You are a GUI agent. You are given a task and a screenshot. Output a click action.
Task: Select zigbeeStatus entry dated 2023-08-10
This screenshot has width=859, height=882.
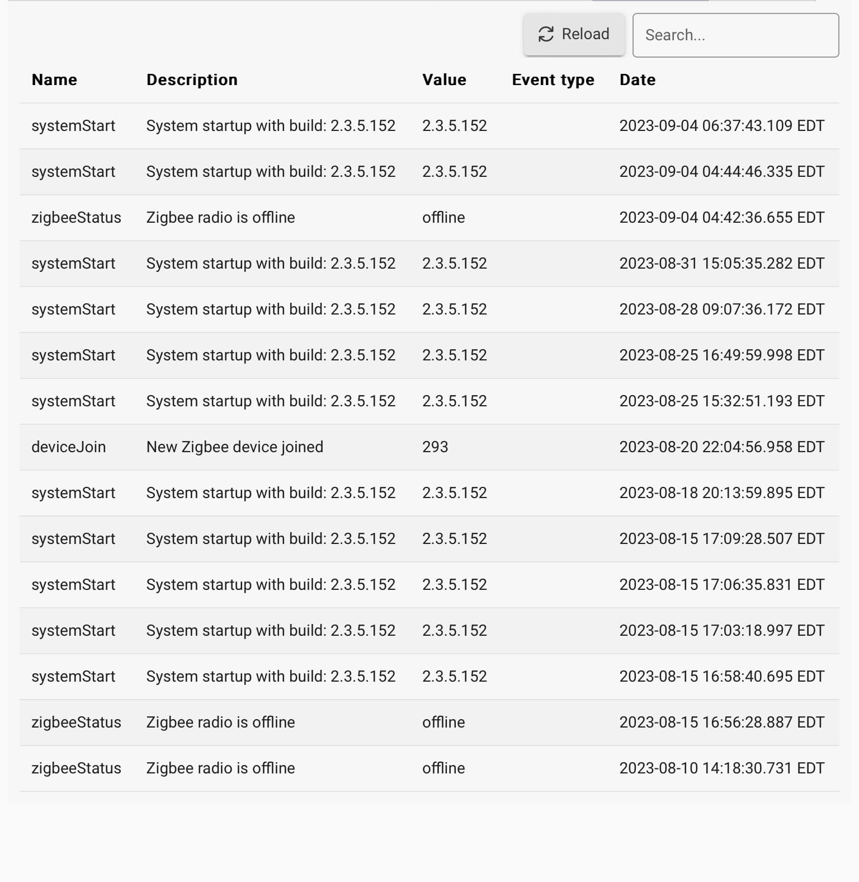(x=76, y=768)
